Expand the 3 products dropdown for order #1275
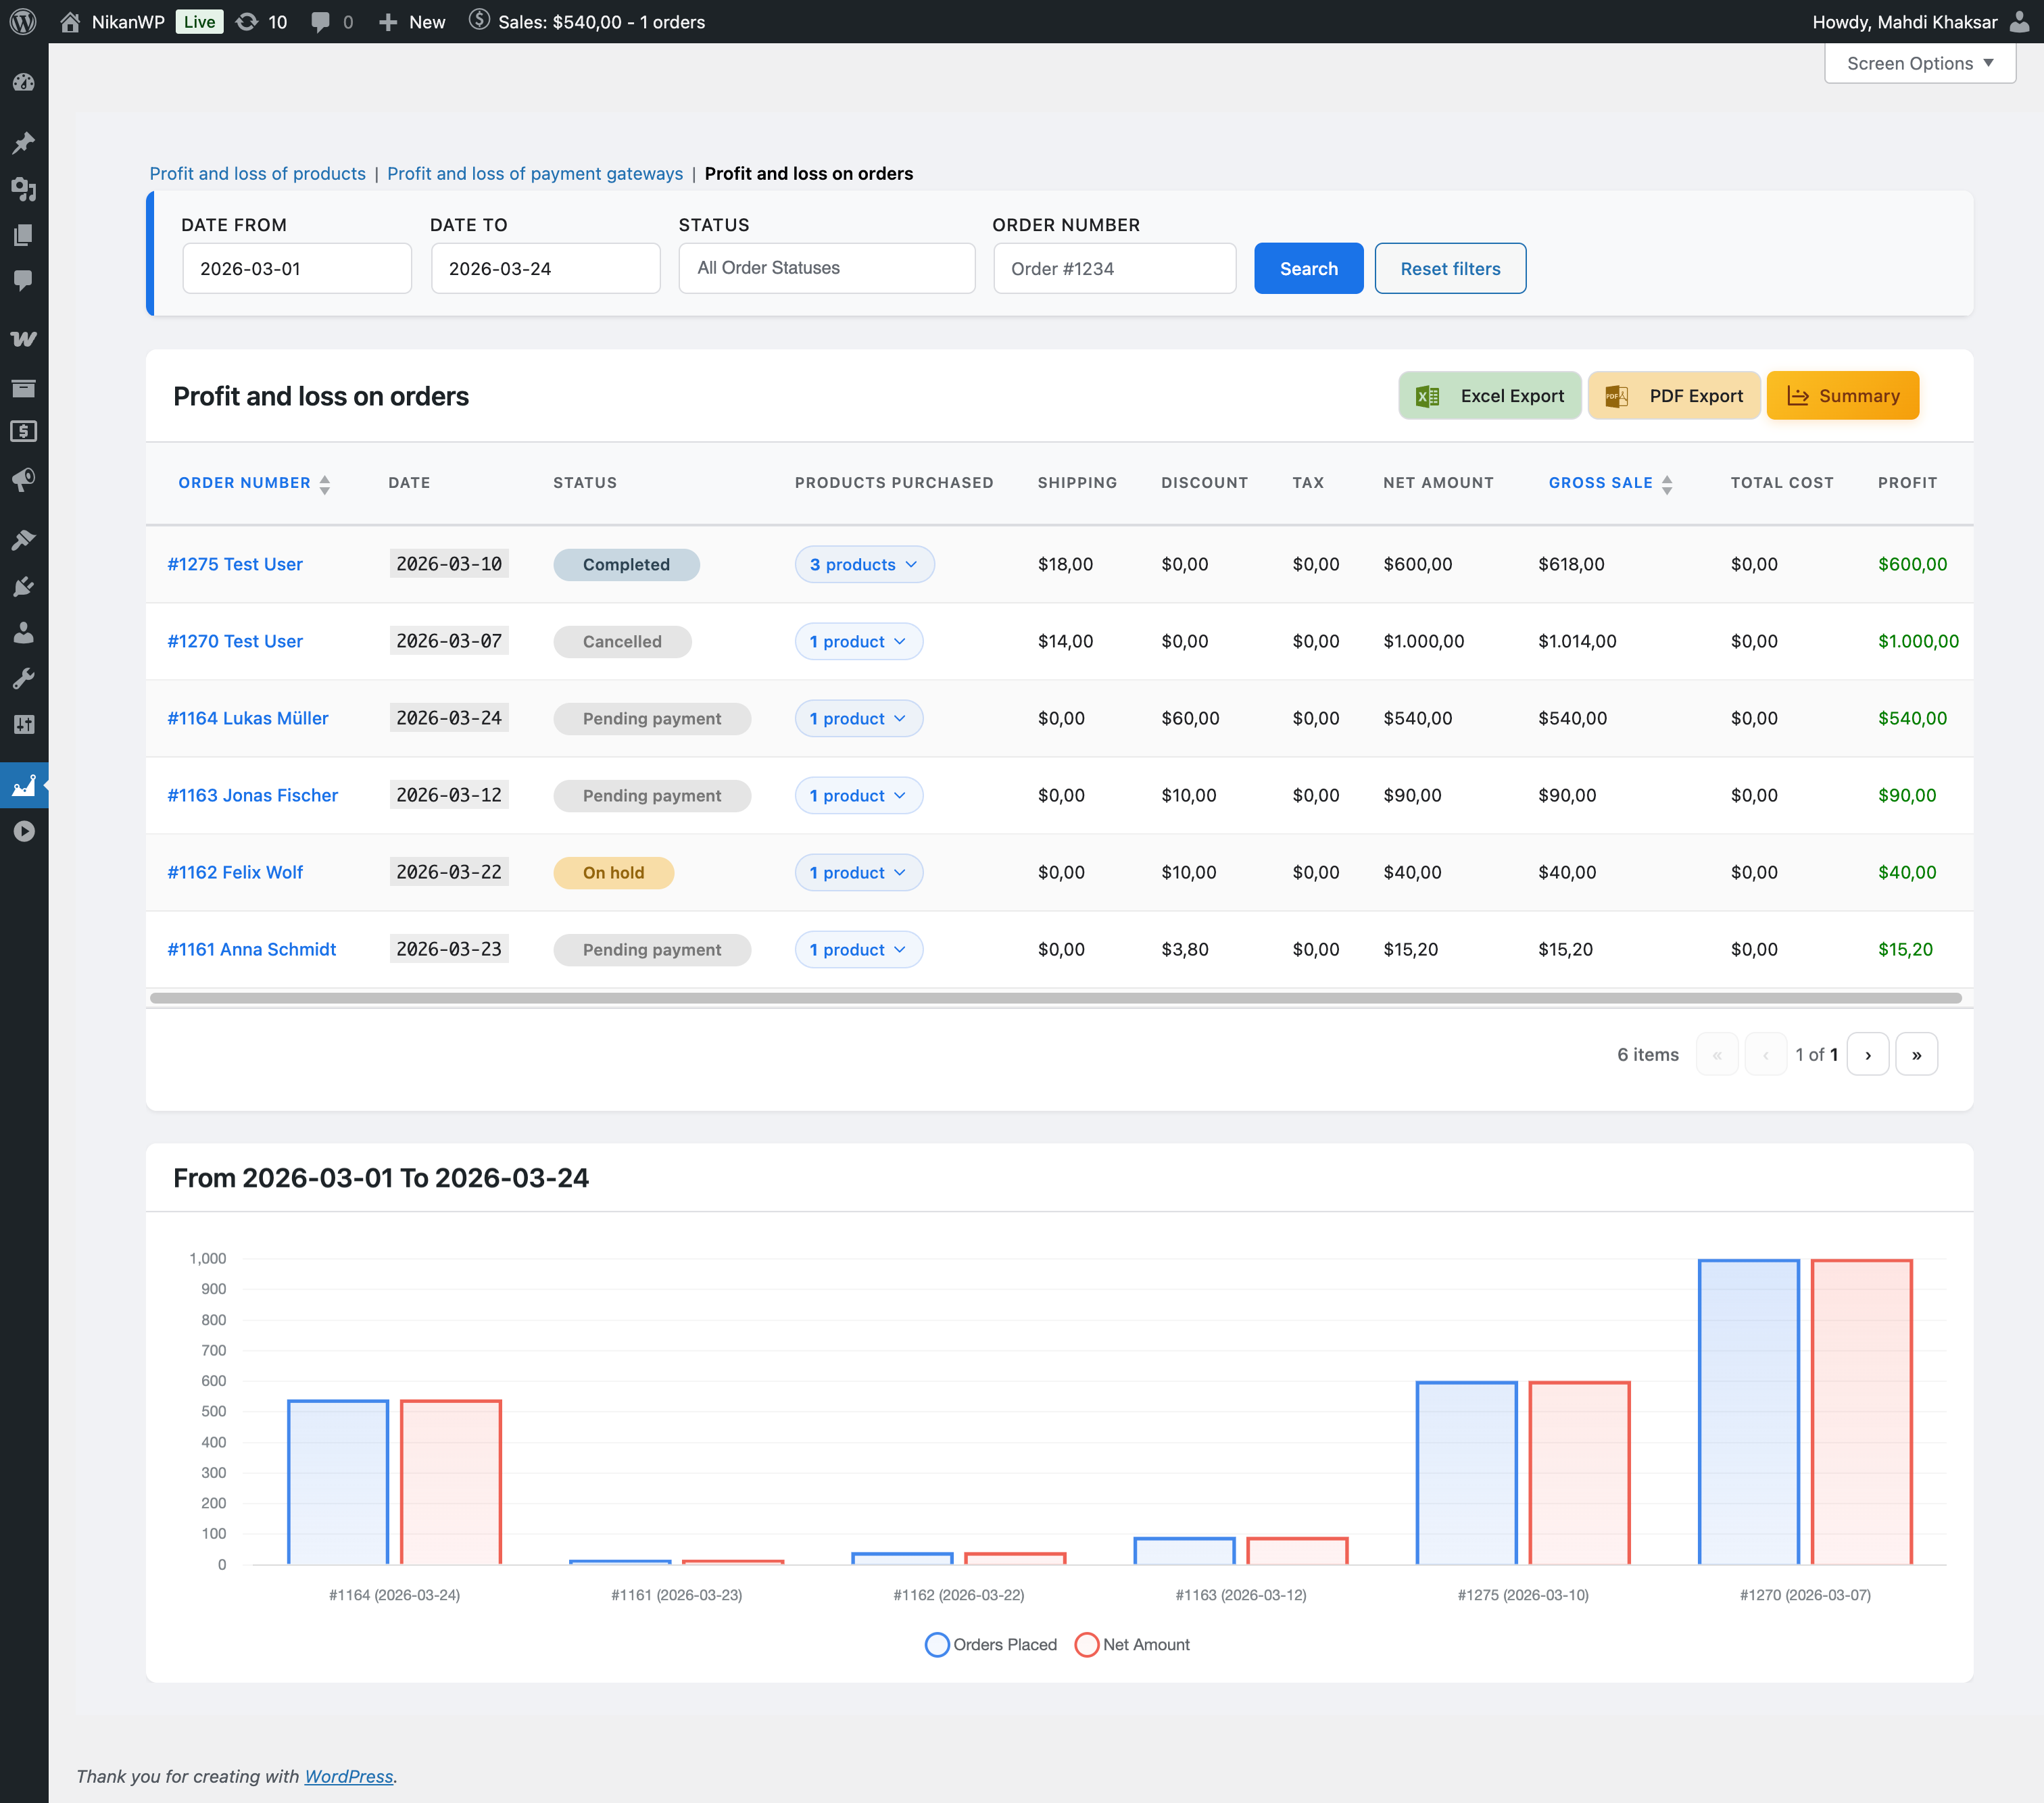The width and height of the screenshot is (2044, 1803). (864, 564)
